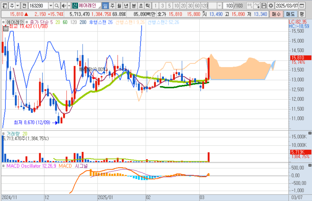The image size is (312, 201).
Task: Select the weekly (주) period button
Action: point(112,6)
